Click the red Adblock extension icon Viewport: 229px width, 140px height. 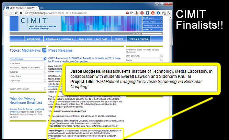(127, 13)
